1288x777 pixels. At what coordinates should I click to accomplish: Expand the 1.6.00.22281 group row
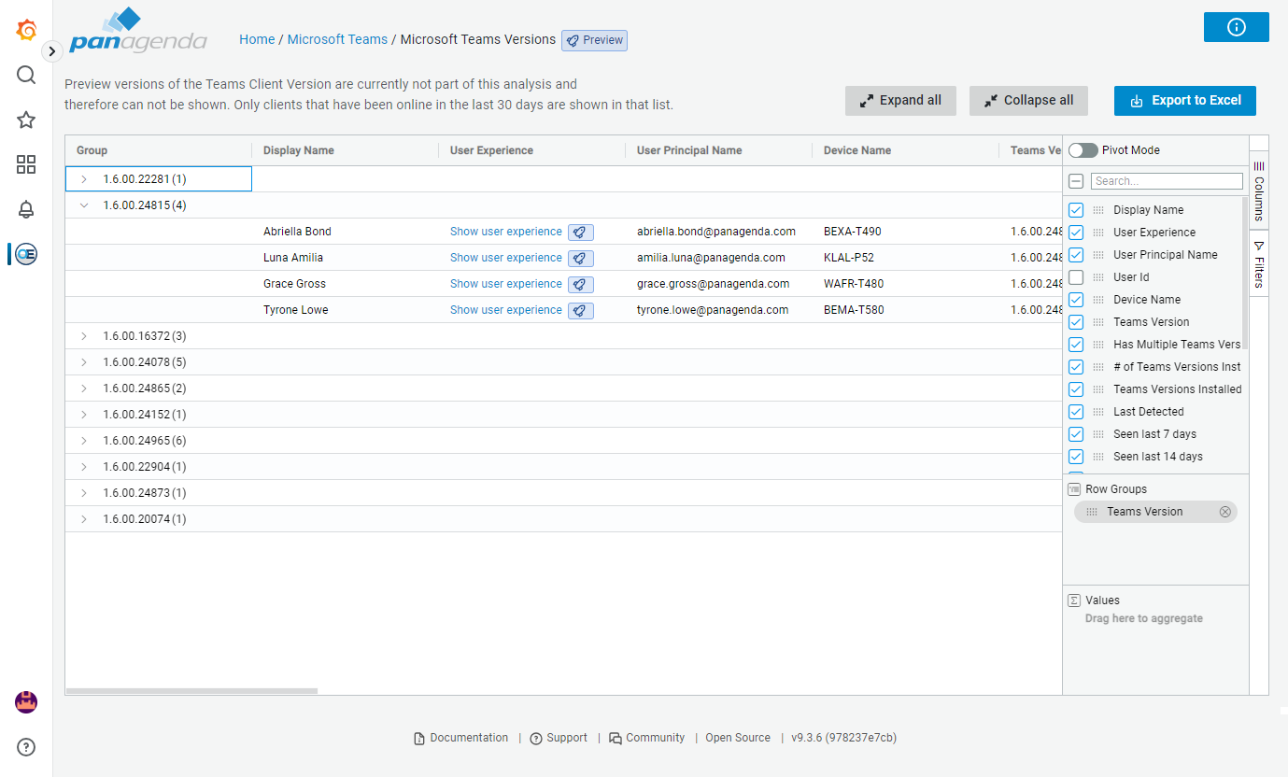coord(84,179)
